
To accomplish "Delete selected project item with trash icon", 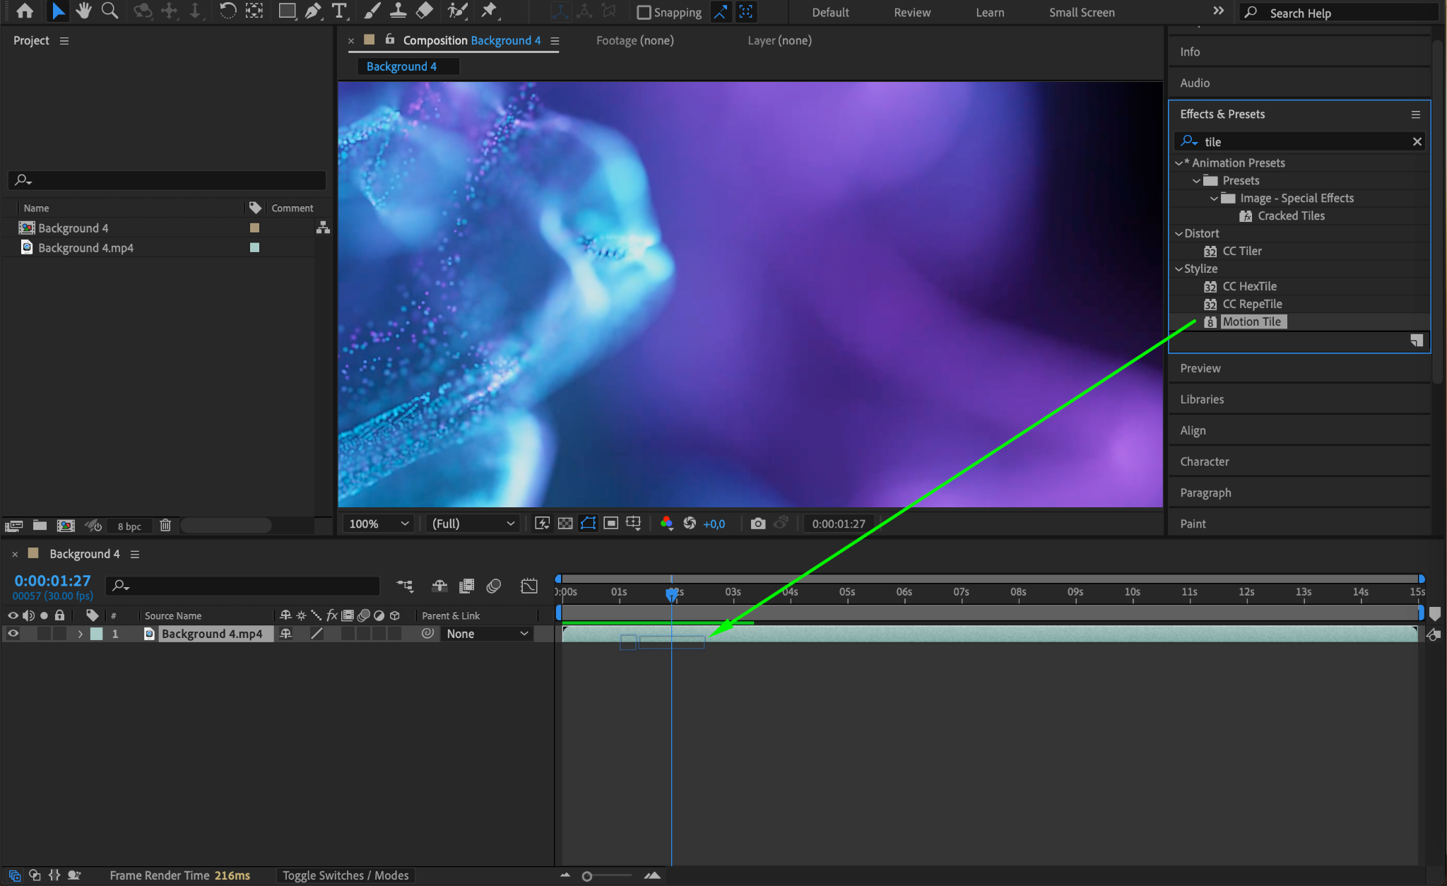I will [x=165, y=526].
